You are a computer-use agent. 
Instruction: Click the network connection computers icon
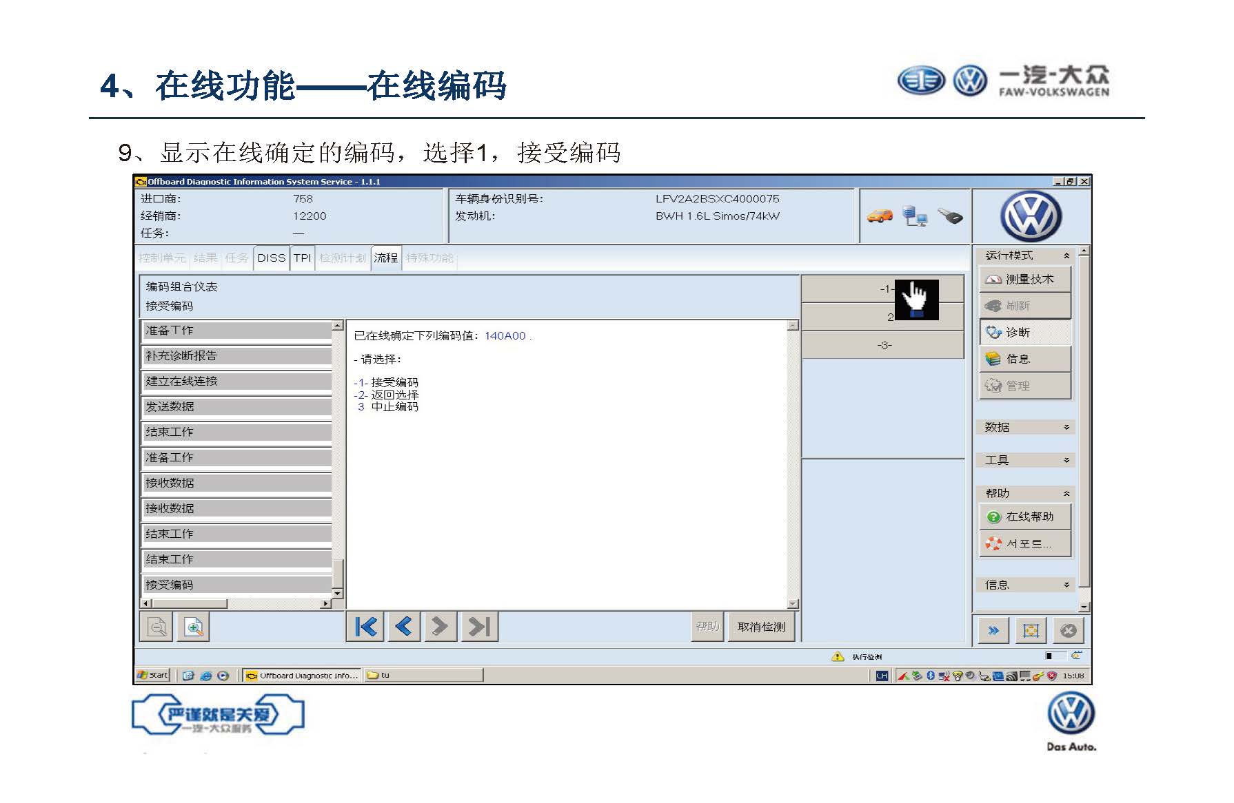click(x=915, y=216)
